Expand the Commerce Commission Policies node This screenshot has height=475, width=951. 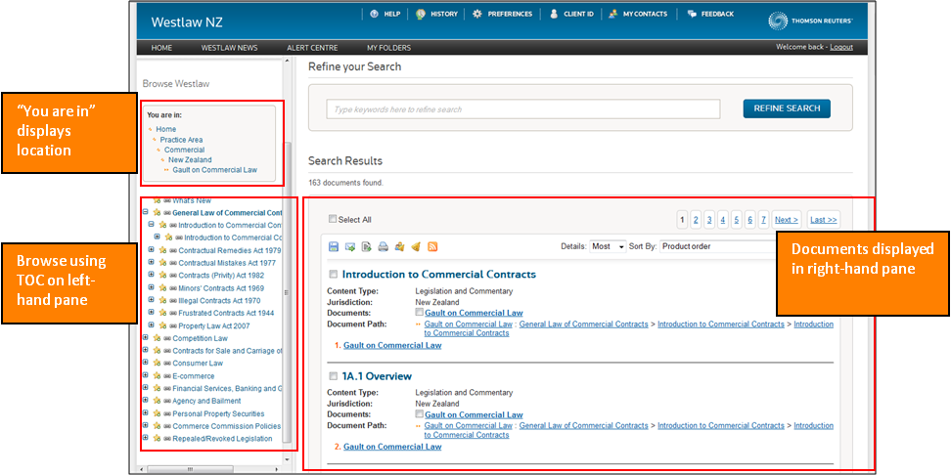[145, 426]
